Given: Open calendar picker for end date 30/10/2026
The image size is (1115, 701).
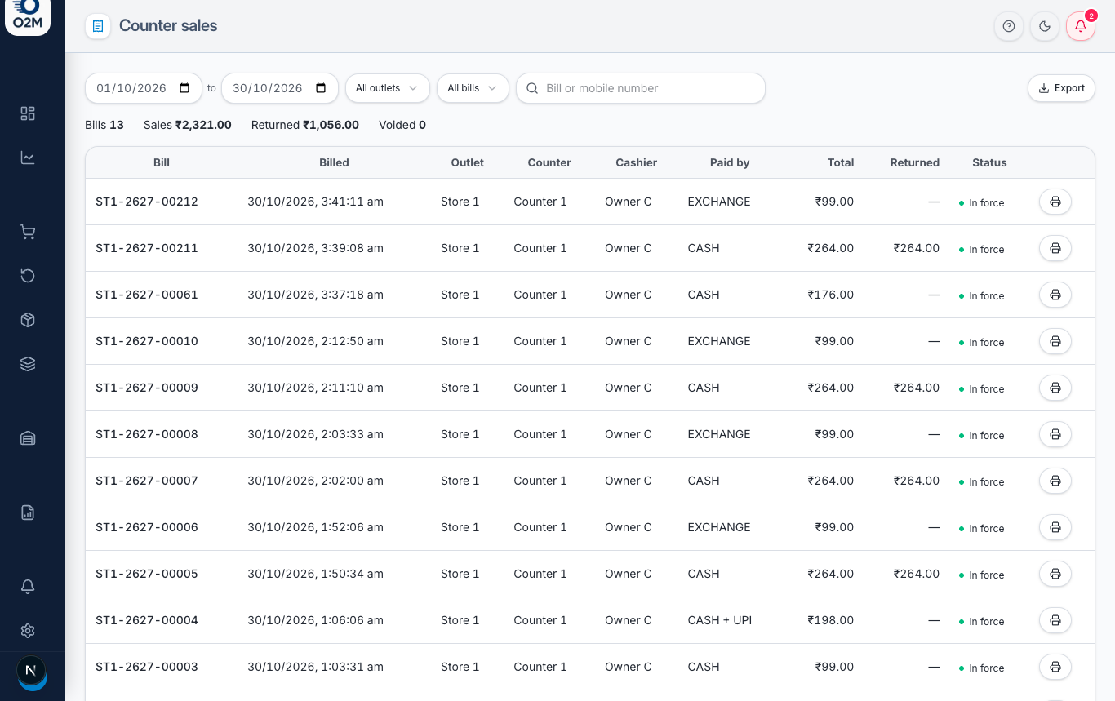Looking at the screenshot, I should click(321, 88).
